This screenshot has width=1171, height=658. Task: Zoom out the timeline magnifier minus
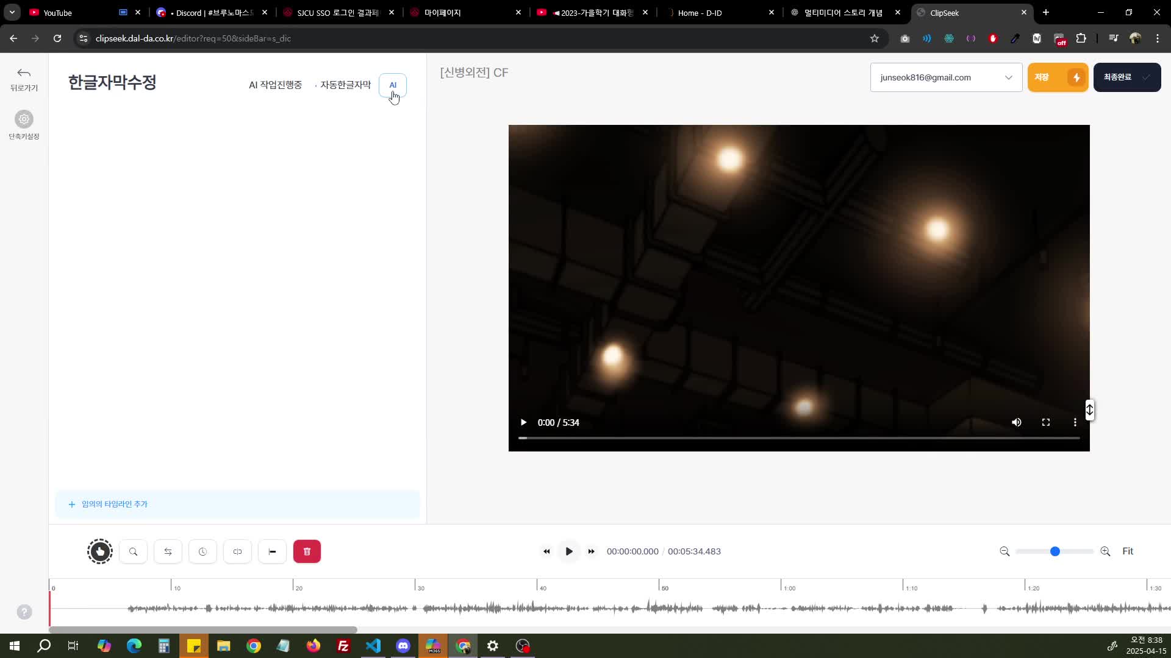[x=1004, y=552]
